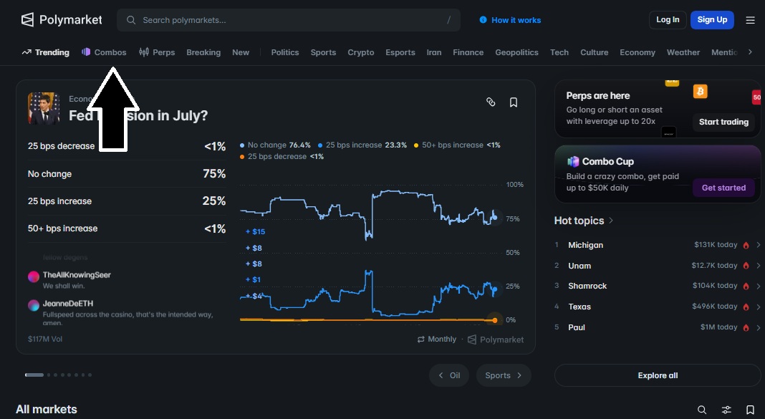
Task: Select the 25 bps decrease outcome row
Action: 127,146
